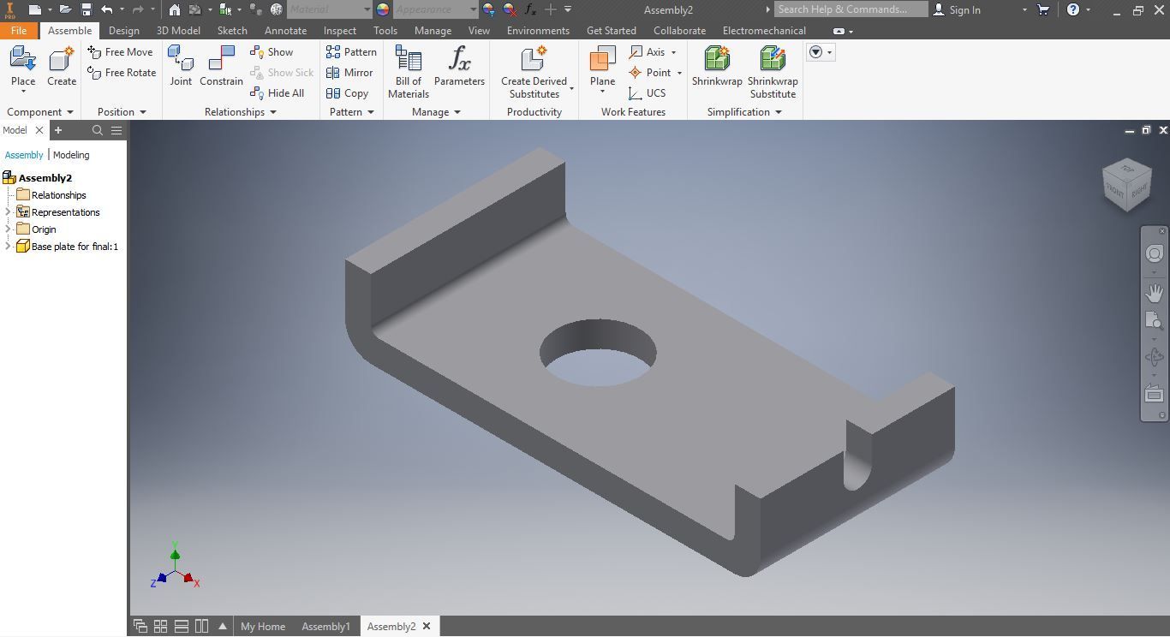This screenshot has width=1170, height=637.
Task: Click the appearance color wheel icon
Action: (x=383, y=9)
